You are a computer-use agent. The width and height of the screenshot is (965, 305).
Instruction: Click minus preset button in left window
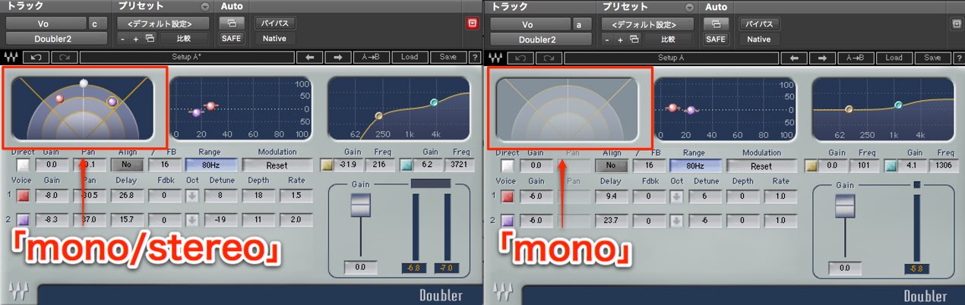coord(124,38)
